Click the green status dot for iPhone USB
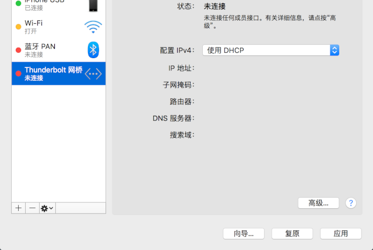Image resolution: width=373 pixels, height=250 pixels. click(x=18, y=3)
